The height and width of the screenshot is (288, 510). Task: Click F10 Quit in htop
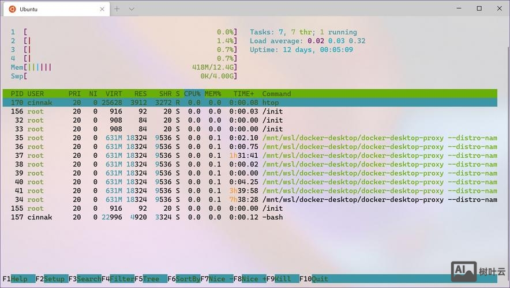pyautogui.click(x=316, y=279)
